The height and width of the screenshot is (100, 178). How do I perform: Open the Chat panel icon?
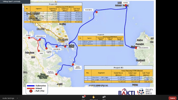point(83,97)
